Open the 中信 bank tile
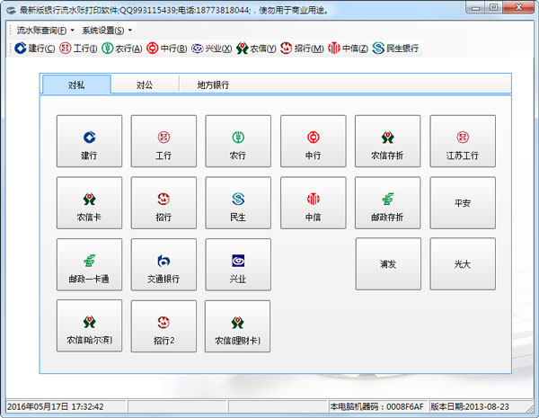 [314, 202]
